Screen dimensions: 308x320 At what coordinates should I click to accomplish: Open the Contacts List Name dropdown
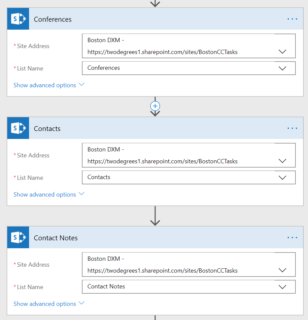pos(282,177)
